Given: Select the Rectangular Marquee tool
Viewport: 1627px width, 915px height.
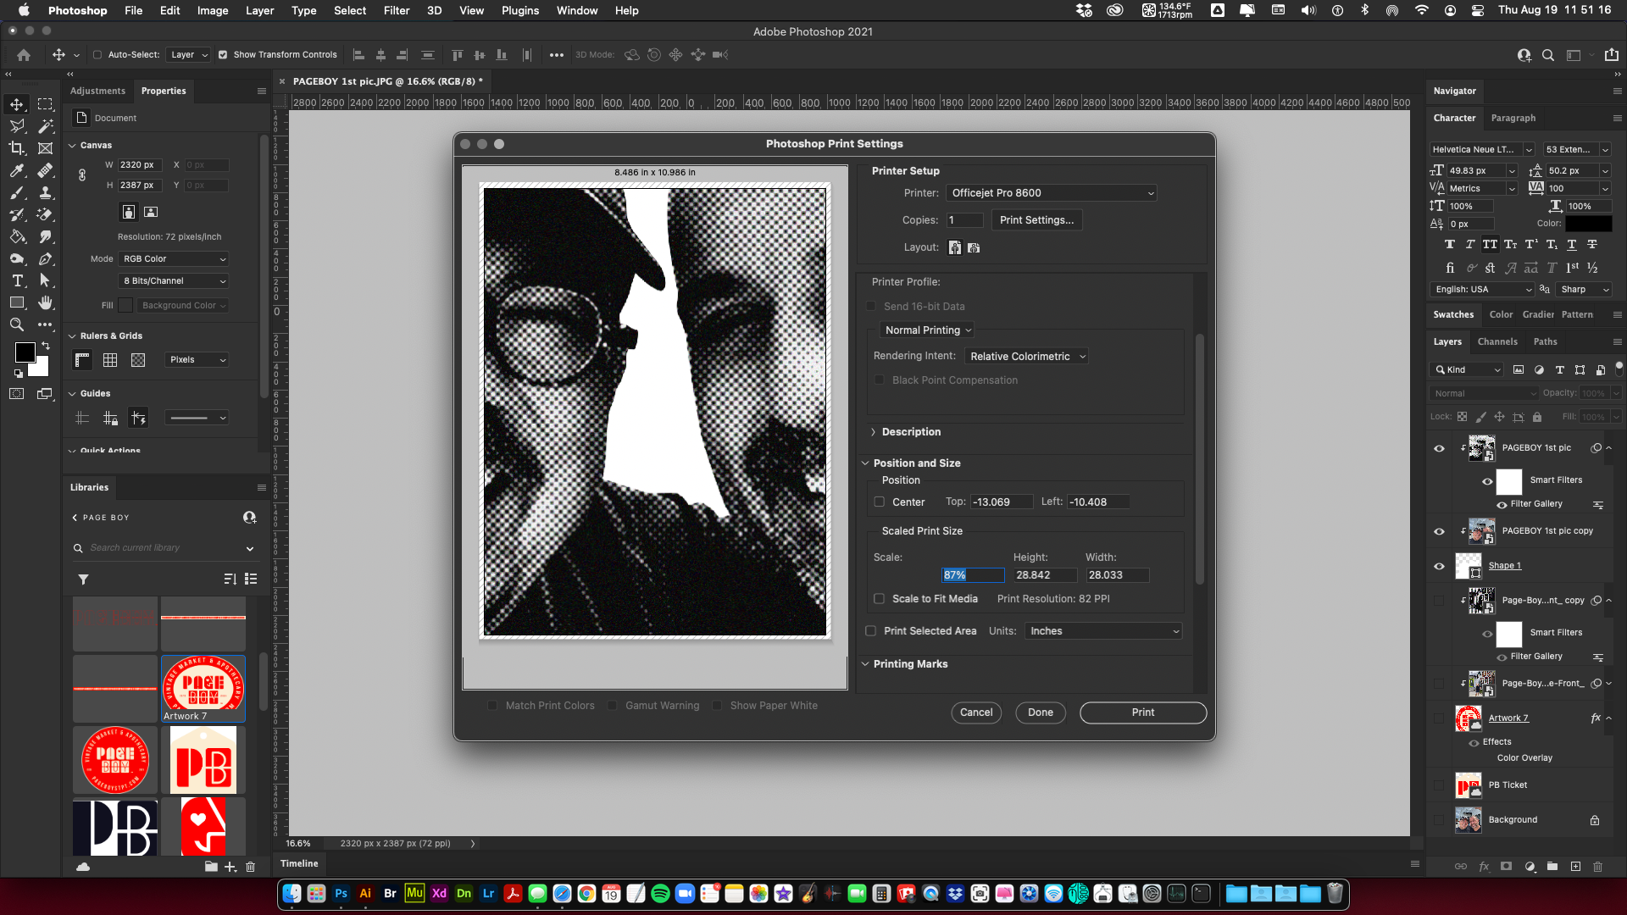Looking at the screenshot, I should tap(46, 104).
